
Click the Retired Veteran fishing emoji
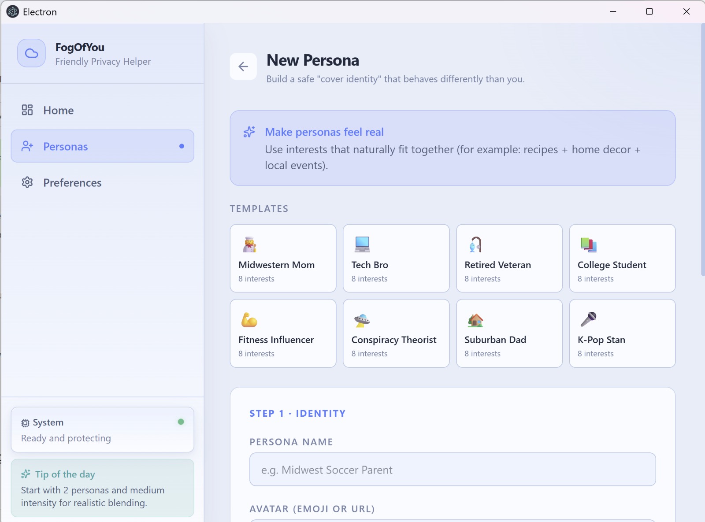(x=475, y=244)
